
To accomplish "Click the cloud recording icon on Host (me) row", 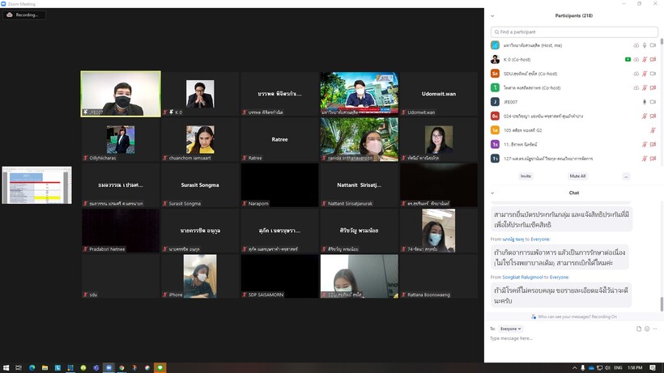I will click(x=636, y=45).
